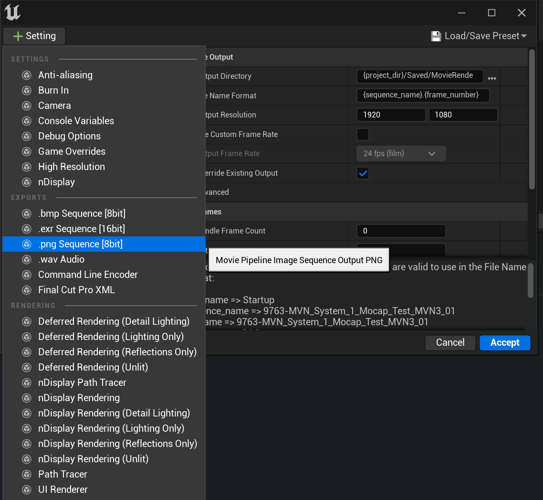Add Deferred Rendering (Lighting Only) pass

[104, 337]
